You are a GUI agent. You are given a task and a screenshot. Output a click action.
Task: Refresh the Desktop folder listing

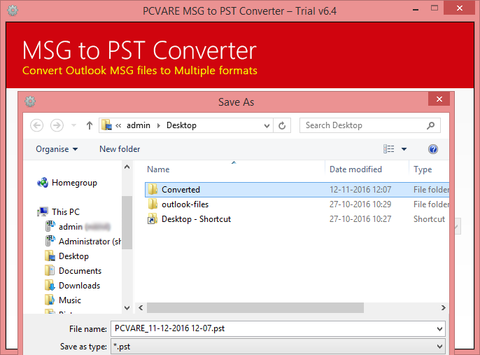(x=282, y=125)
